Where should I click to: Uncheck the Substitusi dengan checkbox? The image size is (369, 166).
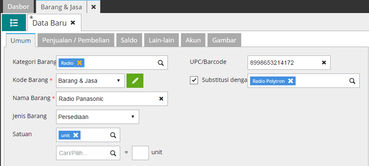tap(194, 80)
